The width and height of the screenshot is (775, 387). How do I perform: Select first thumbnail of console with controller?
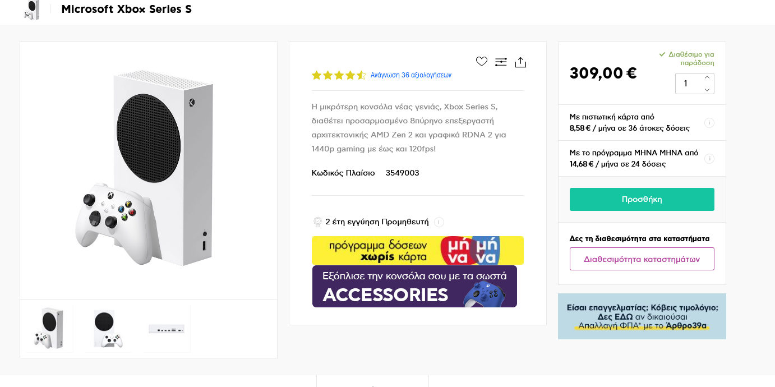coord(50,329)
